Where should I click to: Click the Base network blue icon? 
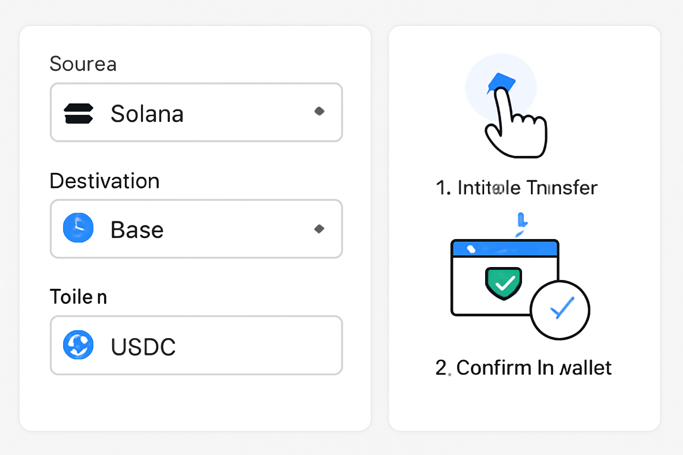(x=78, y=228)
